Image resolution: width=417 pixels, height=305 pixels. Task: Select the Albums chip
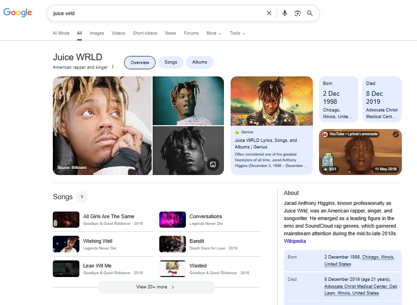[x=199, y=62]
